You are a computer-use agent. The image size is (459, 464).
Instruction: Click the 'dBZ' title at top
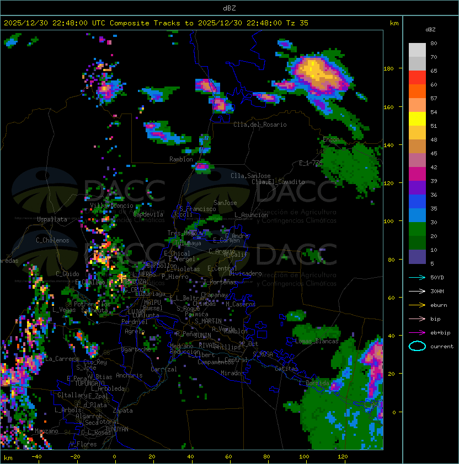tap(229, 8)
